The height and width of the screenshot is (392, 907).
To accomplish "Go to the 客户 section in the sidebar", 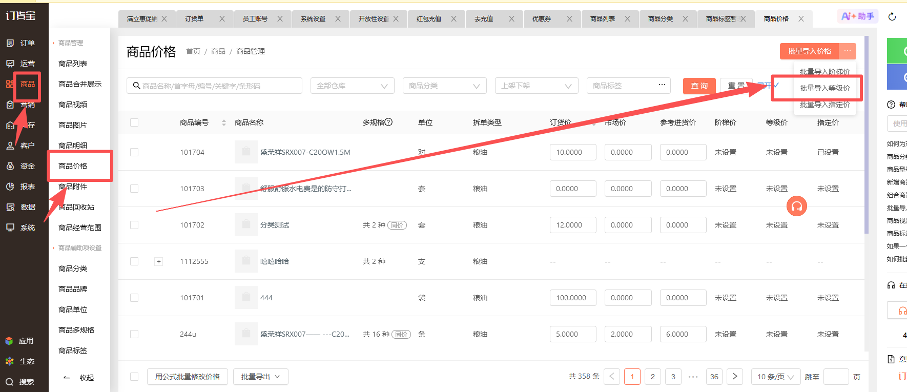I will (x=20, y=146).
